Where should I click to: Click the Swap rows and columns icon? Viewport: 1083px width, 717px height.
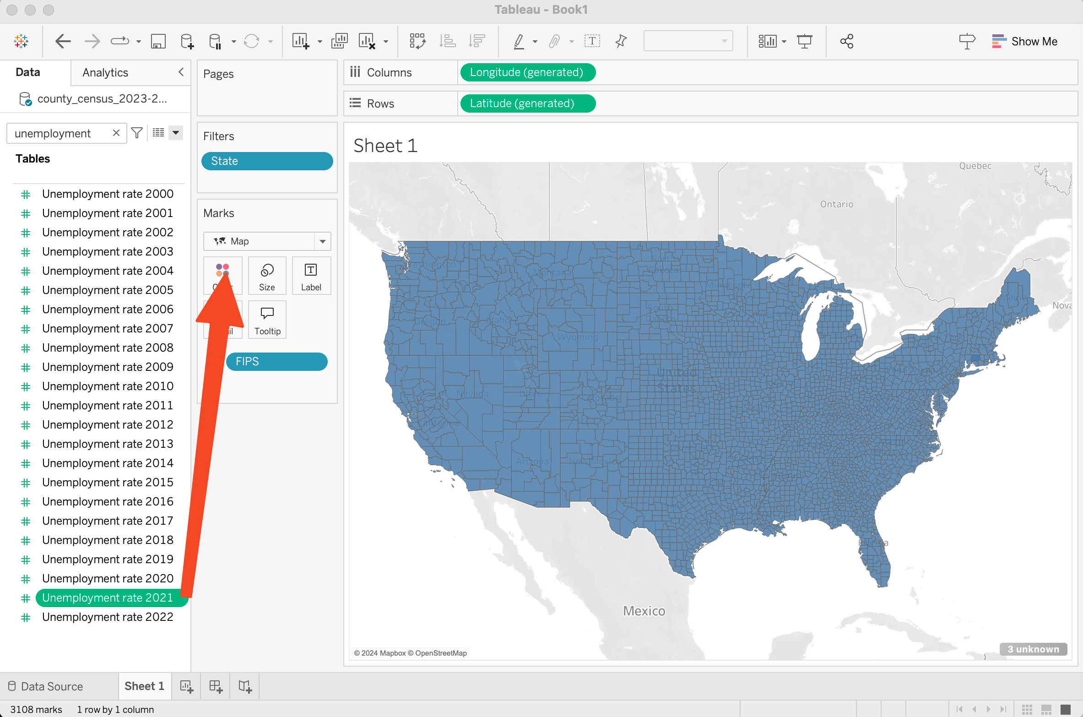[417, 42]
